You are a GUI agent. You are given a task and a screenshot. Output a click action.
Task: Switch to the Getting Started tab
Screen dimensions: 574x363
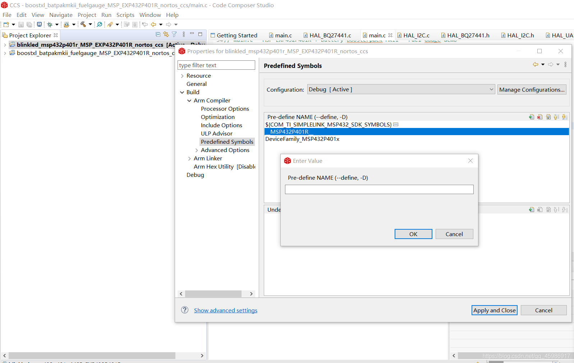point(234,35)
